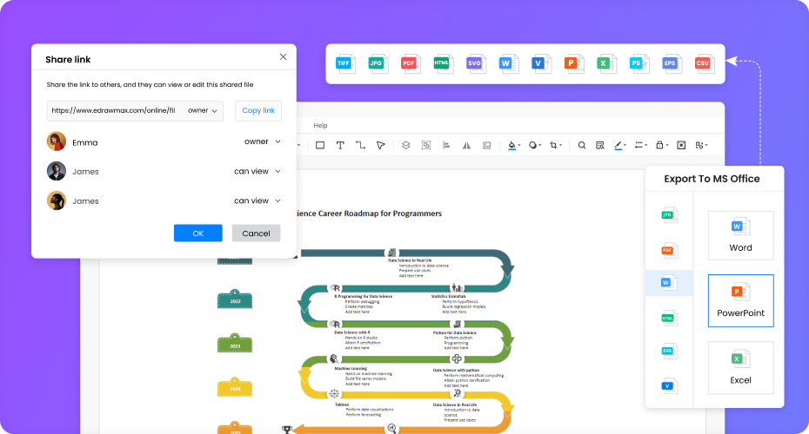The image size is (809, 434).
Task: Click the EPS format icon in top strip
Action: pyautogui.click(x=670, y=63)
